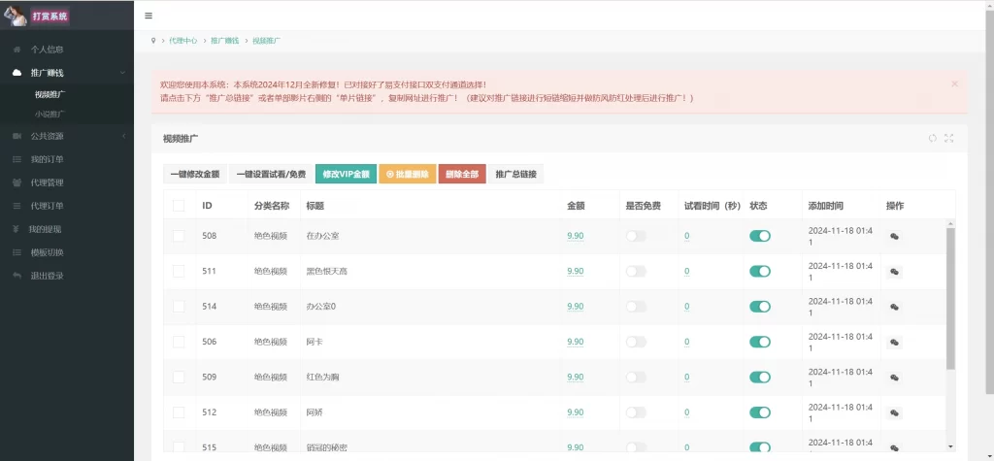Viewport: 994px width, 461px height.
Task: Click ID 512 in the table
Action: pyautogui.click(x=210, y=412)
